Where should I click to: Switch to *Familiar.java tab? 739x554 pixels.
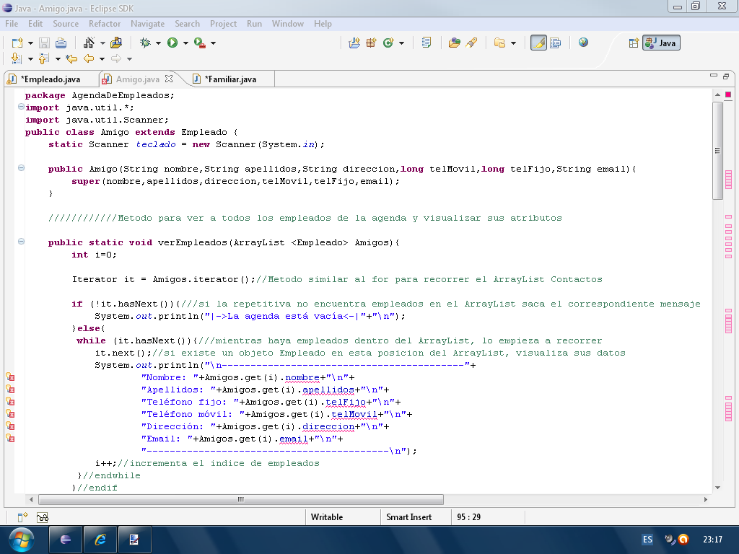231,79
